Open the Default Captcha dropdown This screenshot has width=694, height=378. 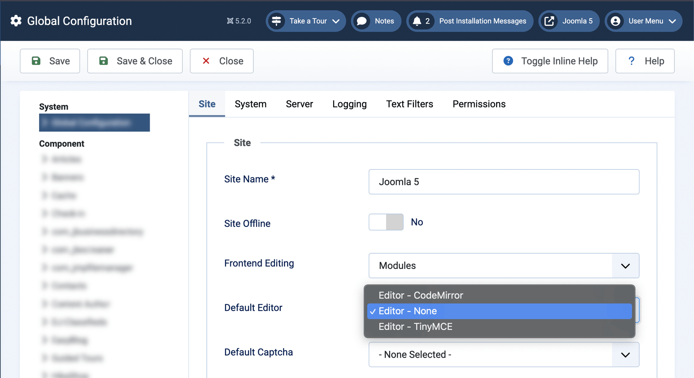point(504,355)
